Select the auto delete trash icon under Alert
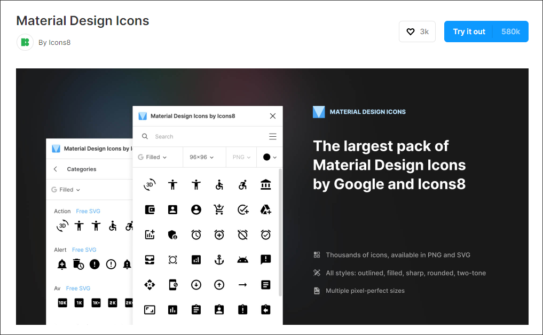 pyautogui.click(x=78, y=264)
